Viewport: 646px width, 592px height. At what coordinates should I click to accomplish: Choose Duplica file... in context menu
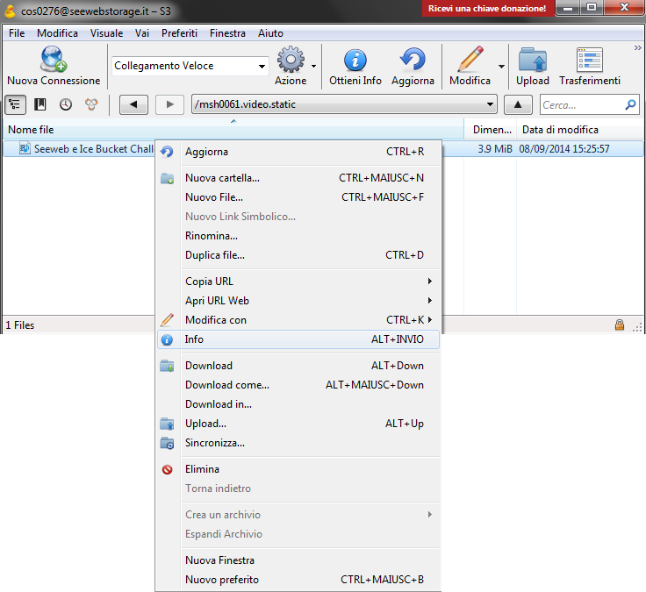[298, 255]
